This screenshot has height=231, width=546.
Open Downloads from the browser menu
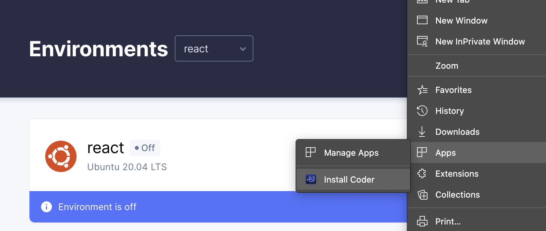click(x=477, y=132)
